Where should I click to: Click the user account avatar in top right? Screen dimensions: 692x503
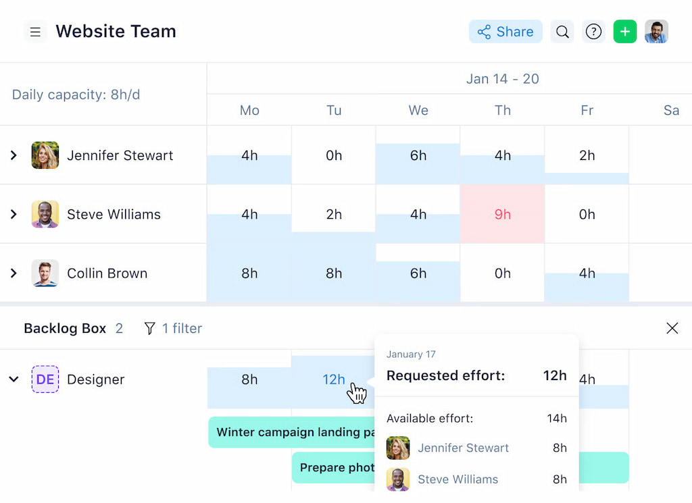[x=656, y=31]
